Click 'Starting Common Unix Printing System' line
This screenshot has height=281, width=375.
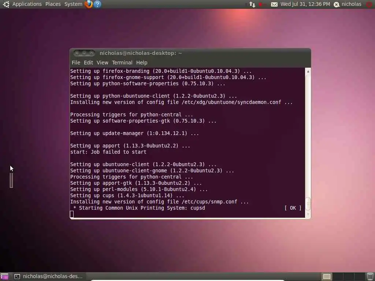[x=139, y=208]
